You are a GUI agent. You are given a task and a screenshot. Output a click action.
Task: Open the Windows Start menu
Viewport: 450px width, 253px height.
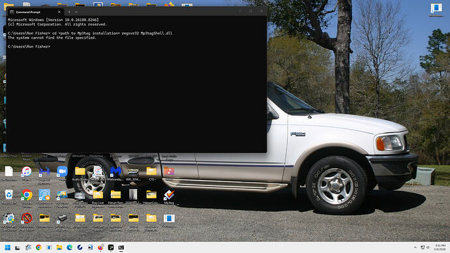8,248
